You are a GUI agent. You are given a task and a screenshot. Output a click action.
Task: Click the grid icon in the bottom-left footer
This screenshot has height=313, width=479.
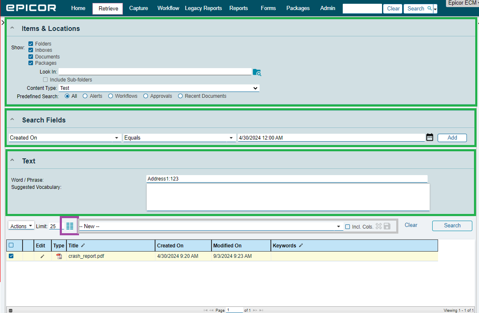coord(11,310)
